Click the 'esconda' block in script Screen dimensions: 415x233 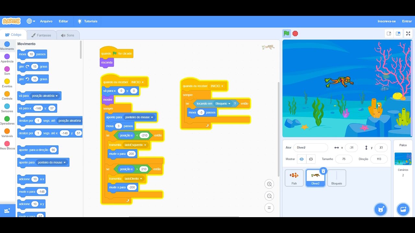click(x=107, y=62)
